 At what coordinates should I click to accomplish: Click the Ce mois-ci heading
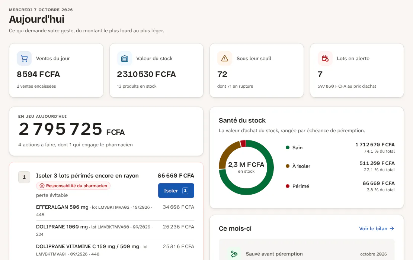coord(235,228)
